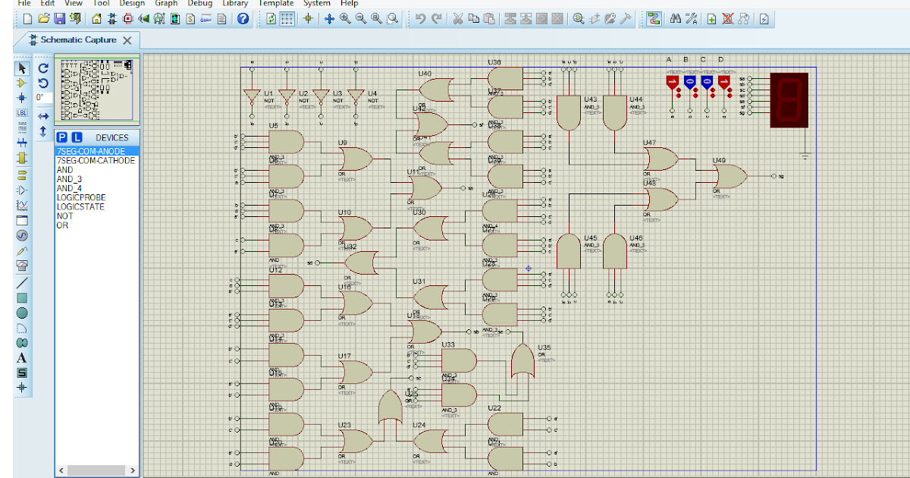
Task: Click the Zoom In magnifier icon
Action: click(x=345, y=19)
